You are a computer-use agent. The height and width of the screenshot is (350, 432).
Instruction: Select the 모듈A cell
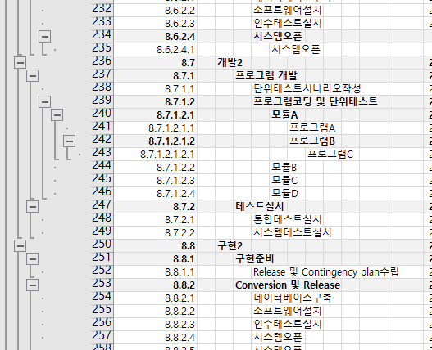click(284, 115)
